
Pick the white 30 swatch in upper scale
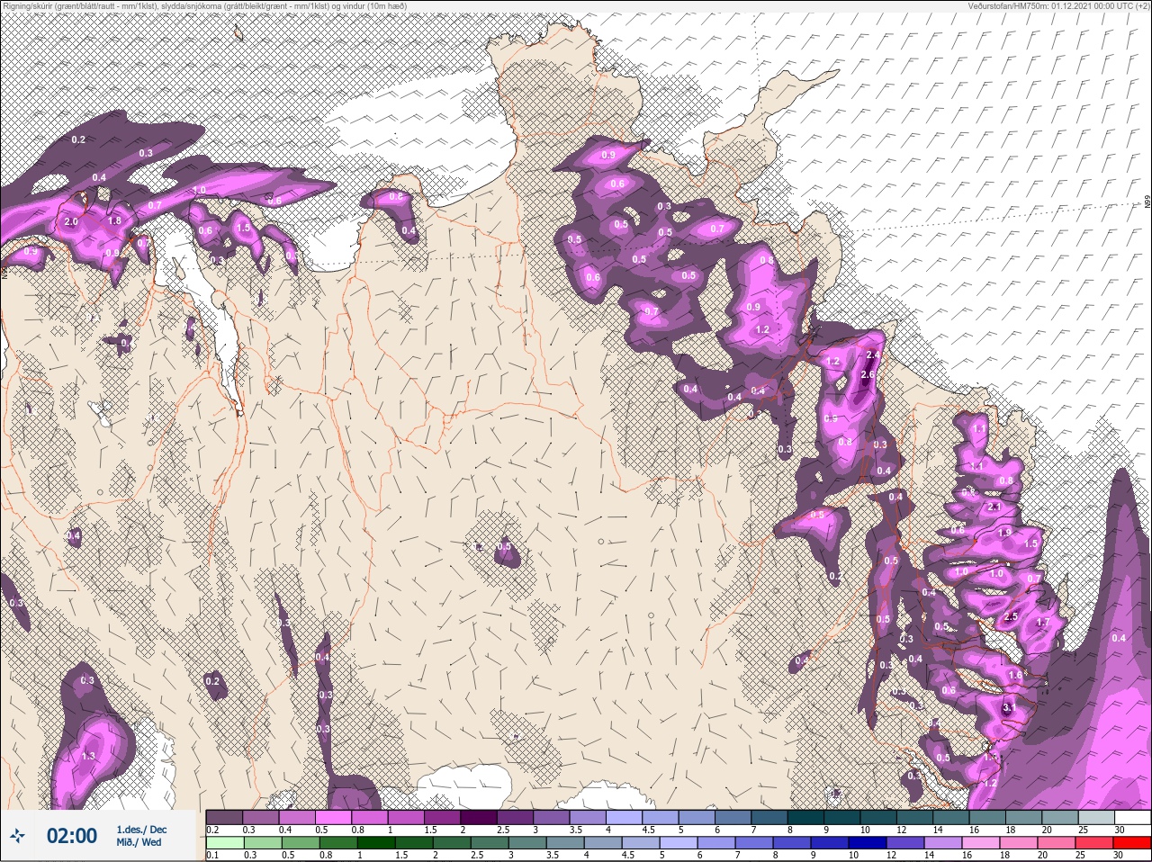pyautogui.click(x=1131, y=817)
